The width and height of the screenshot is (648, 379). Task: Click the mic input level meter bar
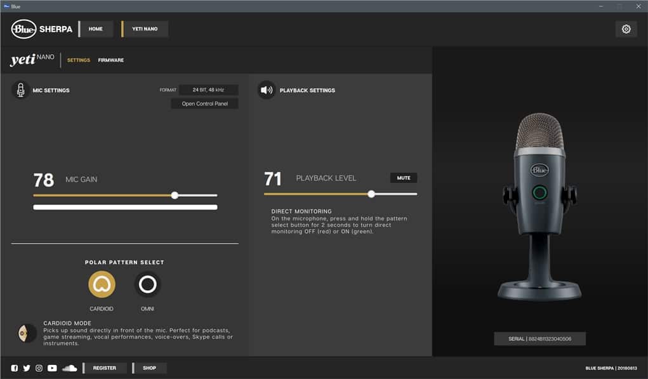pyautogui.click(x=125, y=207)
